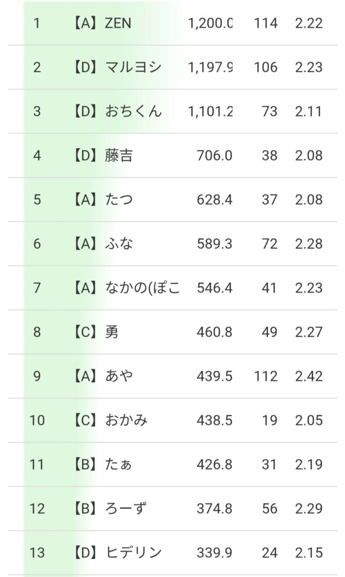Click the 藤吉 player name

[x=119, y=156]
